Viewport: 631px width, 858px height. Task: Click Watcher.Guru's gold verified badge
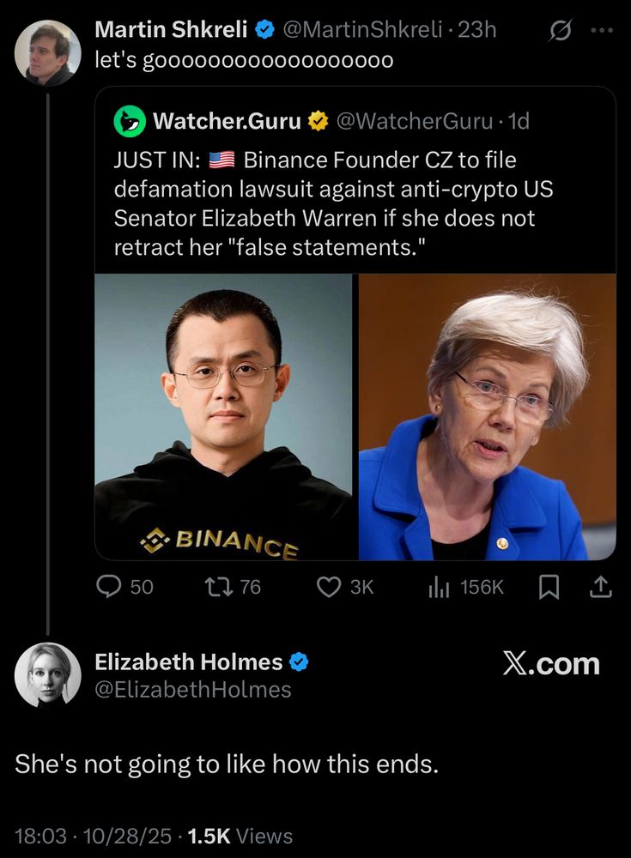318,121
